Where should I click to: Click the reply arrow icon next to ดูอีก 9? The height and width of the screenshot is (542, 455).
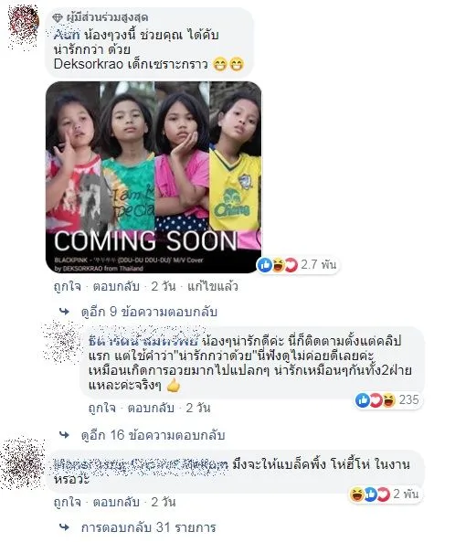pos(65,312)
